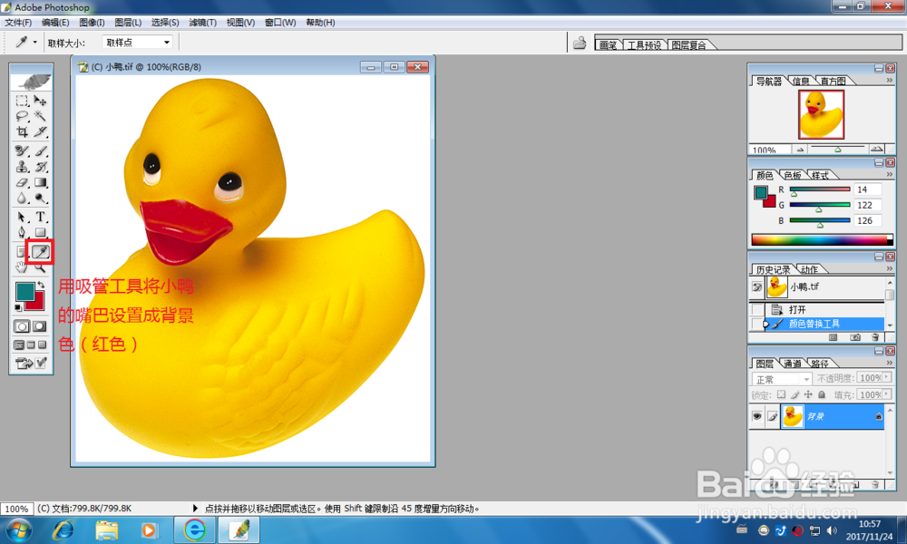Delete current state in History panel
The image size is (907, 544).
(874, 337)
